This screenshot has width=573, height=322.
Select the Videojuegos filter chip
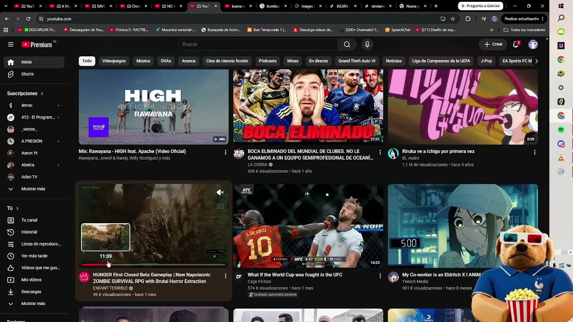(114, 61)
